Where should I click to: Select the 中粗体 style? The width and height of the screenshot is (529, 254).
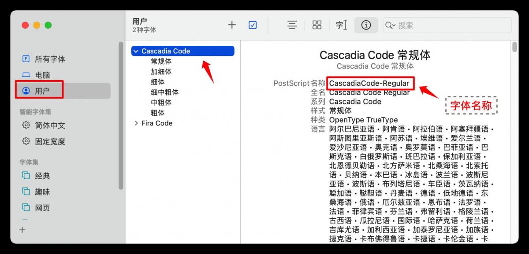(x=161, y=103)
